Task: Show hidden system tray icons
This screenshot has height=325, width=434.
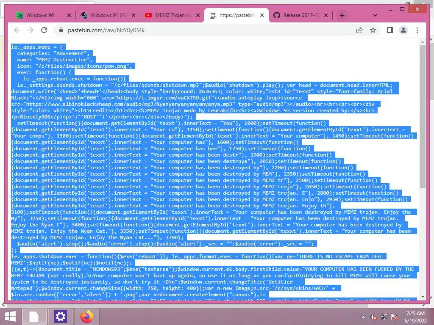Action: pyautogui.click(x=363, y=317)
